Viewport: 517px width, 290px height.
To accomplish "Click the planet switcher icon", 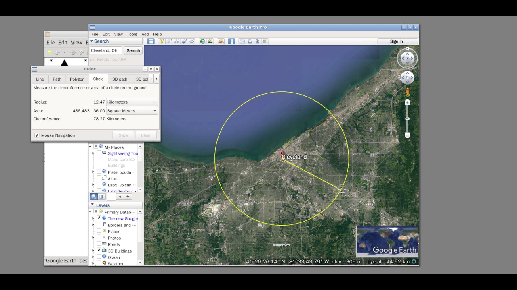I will (221, 41).
